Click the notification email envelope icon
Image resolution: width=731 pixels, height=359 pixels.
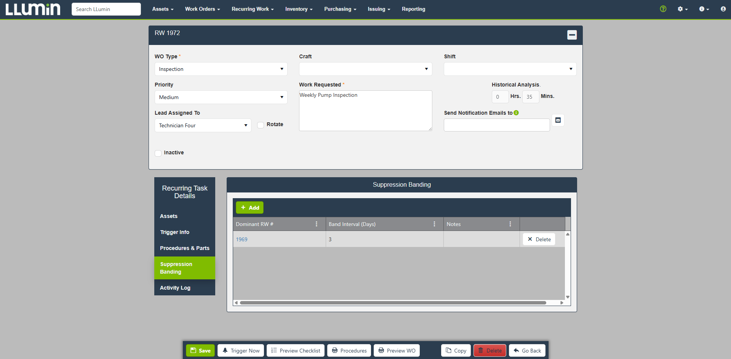tap(558, 120)
